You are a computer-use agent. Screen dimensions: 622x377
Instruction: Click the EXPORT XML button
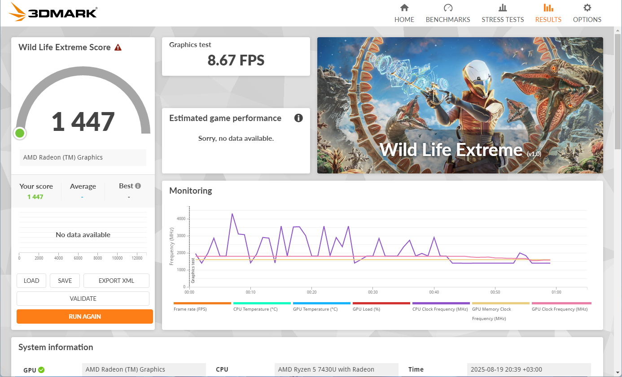tap(116, 281)
